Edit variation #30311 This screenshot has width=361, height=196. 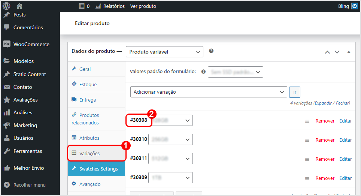point(346,159)
